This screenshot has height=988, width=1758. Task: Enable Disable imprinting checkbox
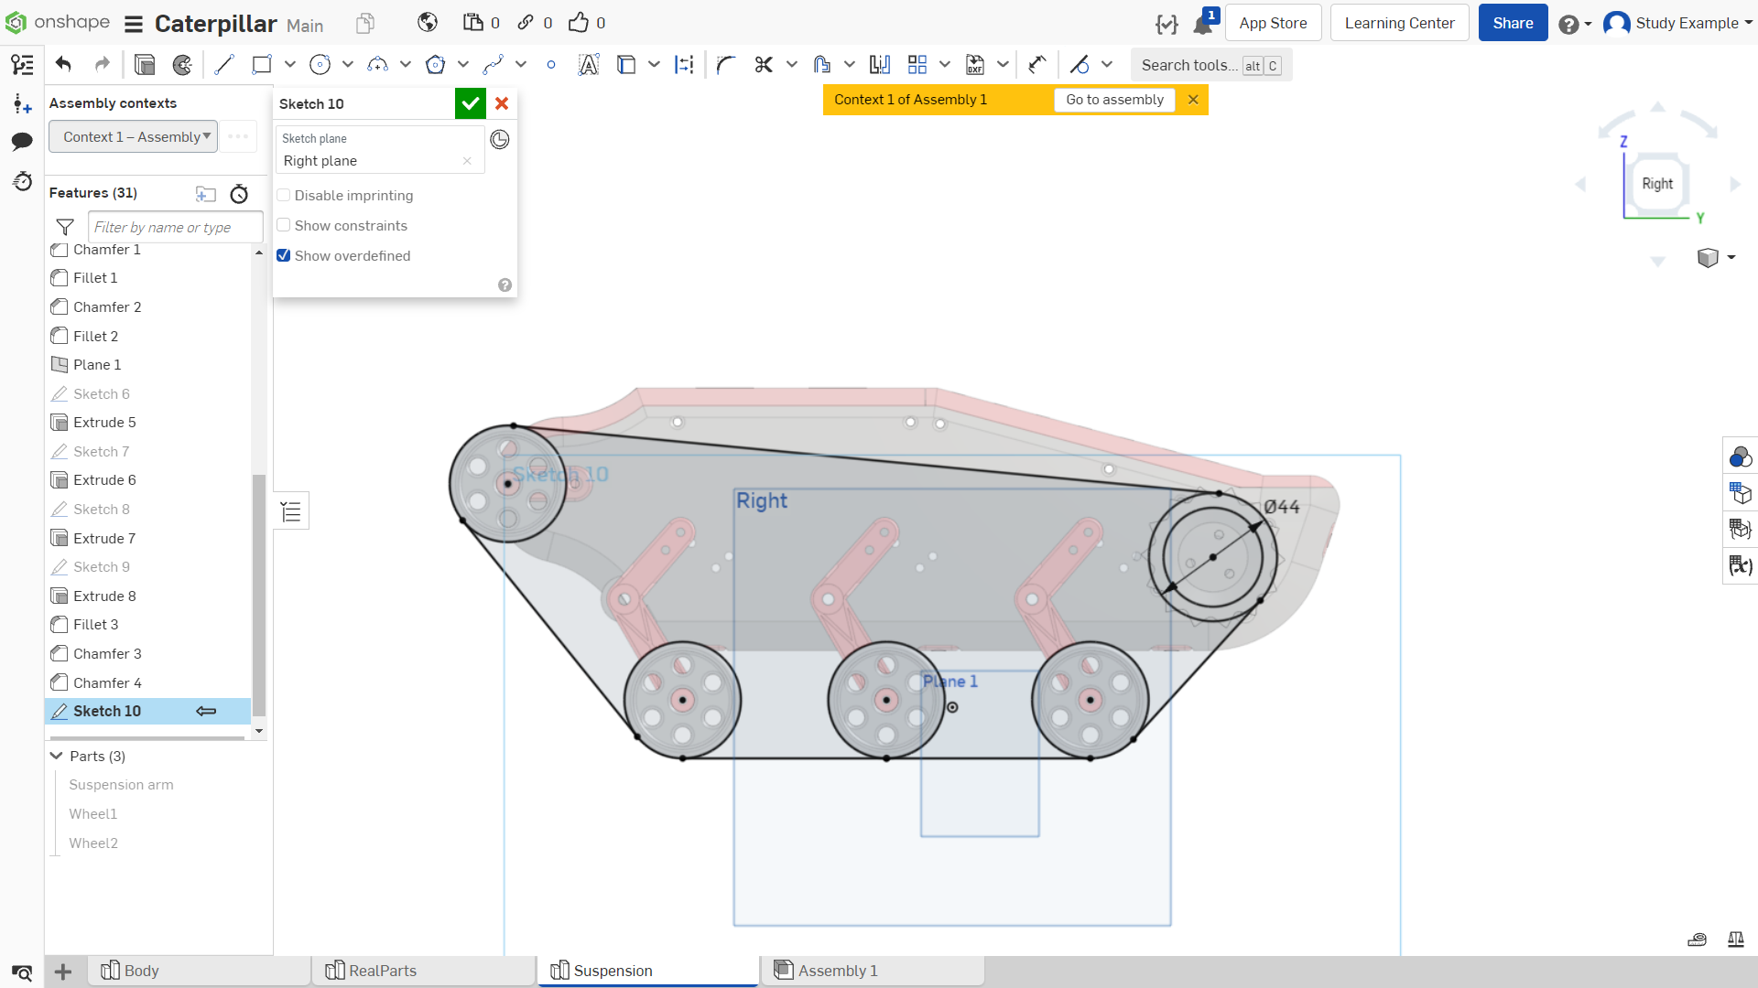(284, 196)
